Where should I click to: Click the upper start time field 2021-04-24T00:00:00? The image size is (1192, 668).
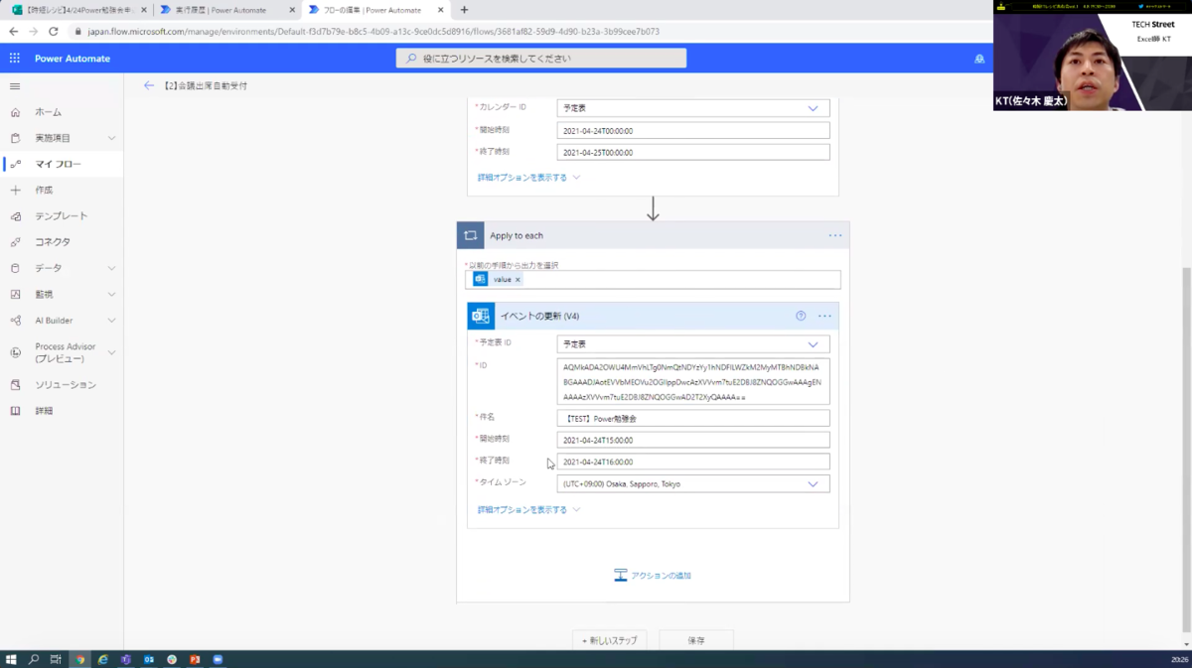point(692,130)
